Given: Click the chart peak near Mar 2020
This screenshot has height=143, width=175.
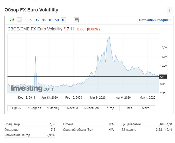Looking at the screenshot, I should click(x=109, y=37).
